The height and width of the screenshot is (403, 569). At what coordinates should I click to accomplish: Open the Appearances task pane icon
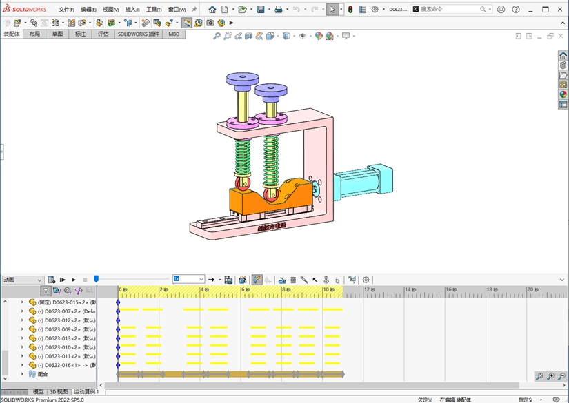click(x=563, y=95)
